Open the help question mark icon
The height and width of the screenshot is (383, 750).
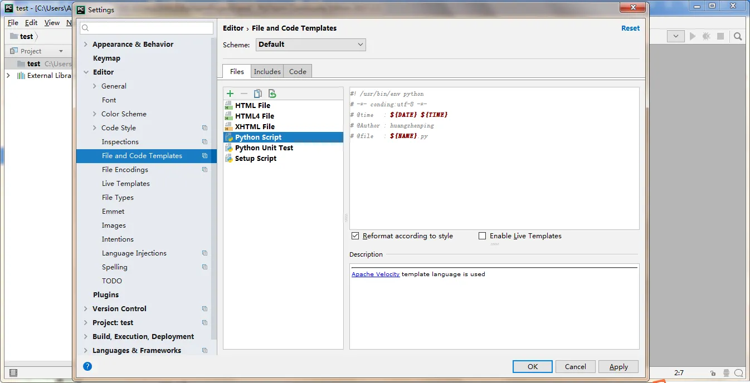(87, 366)
